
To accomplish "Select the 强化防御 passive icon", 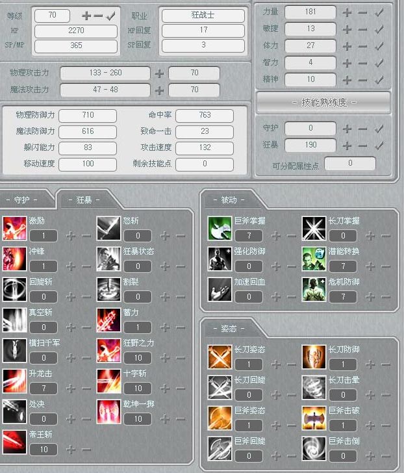I will (x=220, y=259).
